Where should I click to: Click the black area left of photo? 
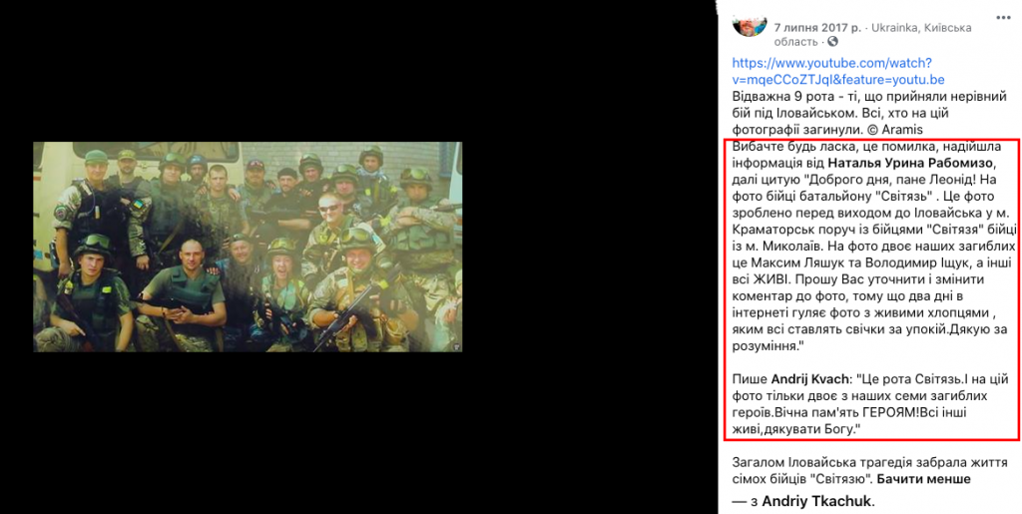(x=16, y=247)
